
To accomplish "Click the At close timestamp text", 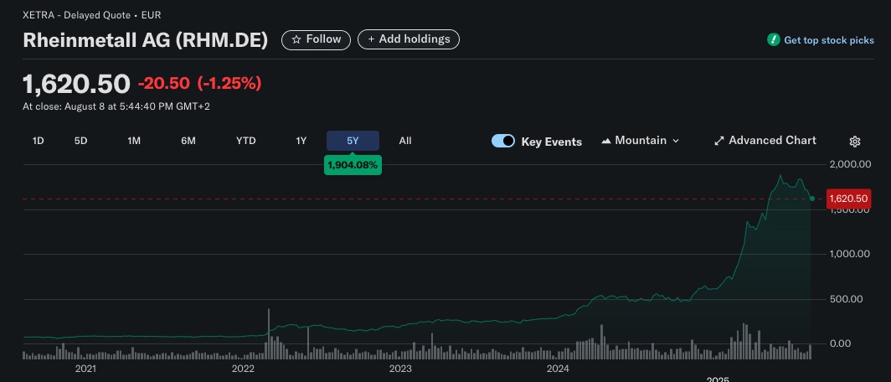I will (x=116, y=106).
